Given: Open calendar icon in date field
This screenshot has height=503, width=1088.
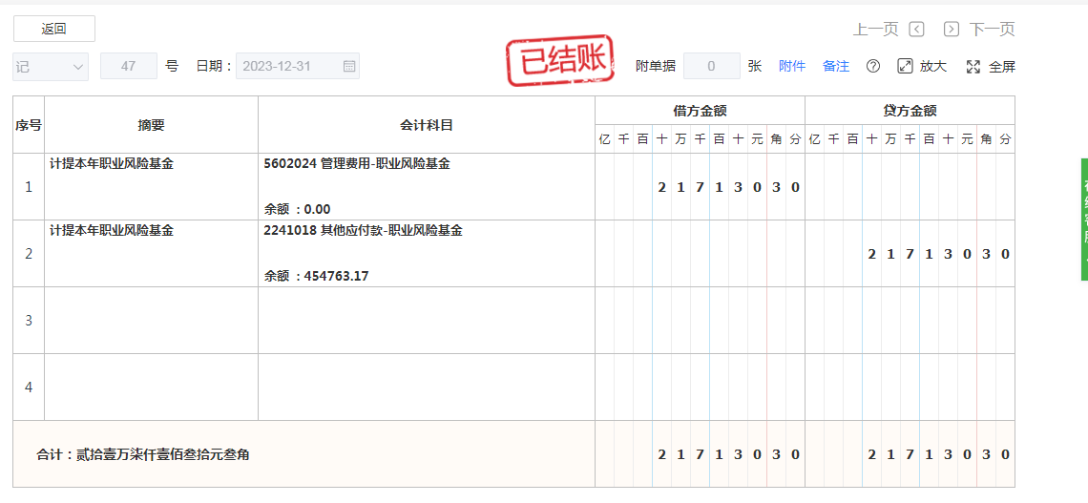Looking at the screenshot, I should click(349, 67).
